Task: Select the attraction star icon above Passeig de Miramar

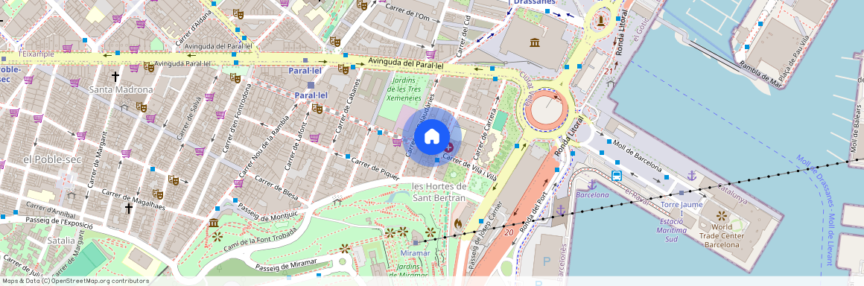Action: point(345,249)
